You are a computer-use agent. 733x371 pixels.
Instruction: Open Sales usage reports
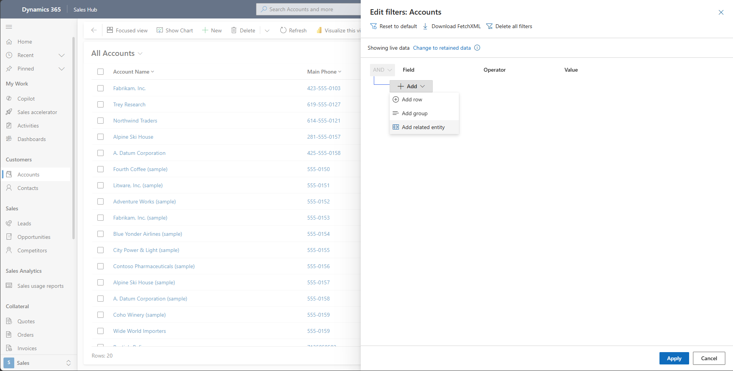click(x=40, y=285)
